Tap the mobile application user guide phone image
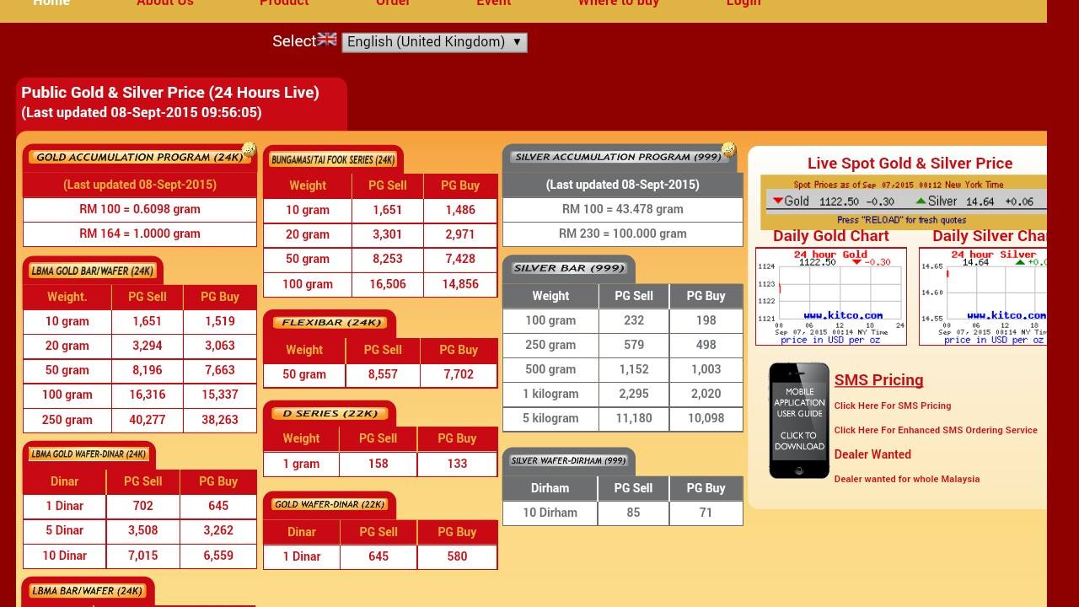 point(799,420)
